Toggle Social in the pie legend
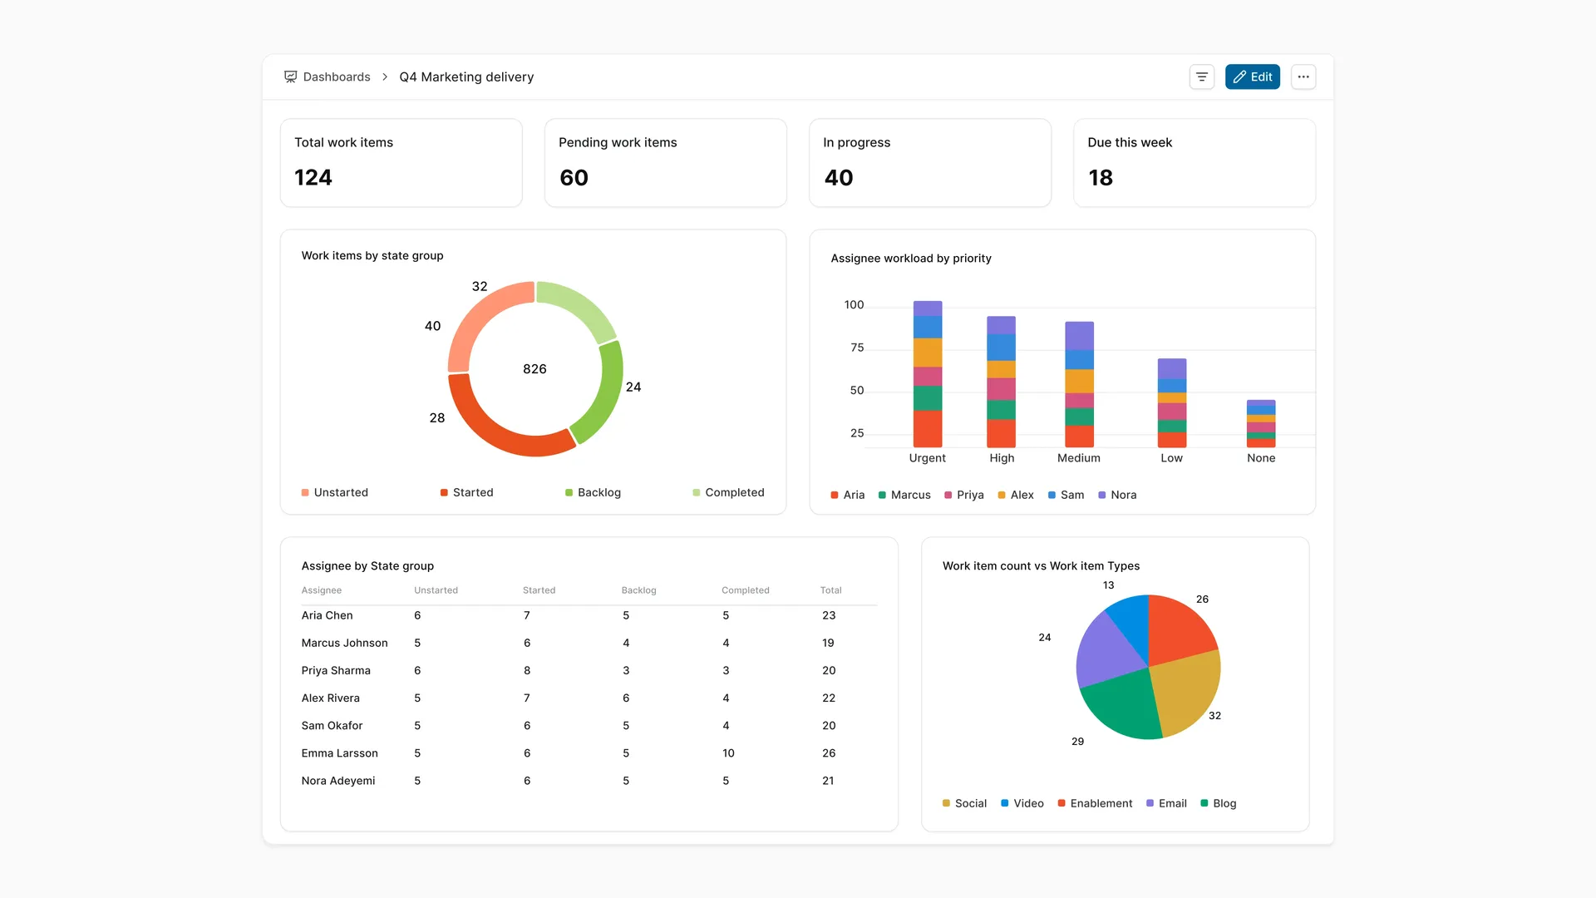Viewport: 1596px width, 898px height. tap(964, 804)
